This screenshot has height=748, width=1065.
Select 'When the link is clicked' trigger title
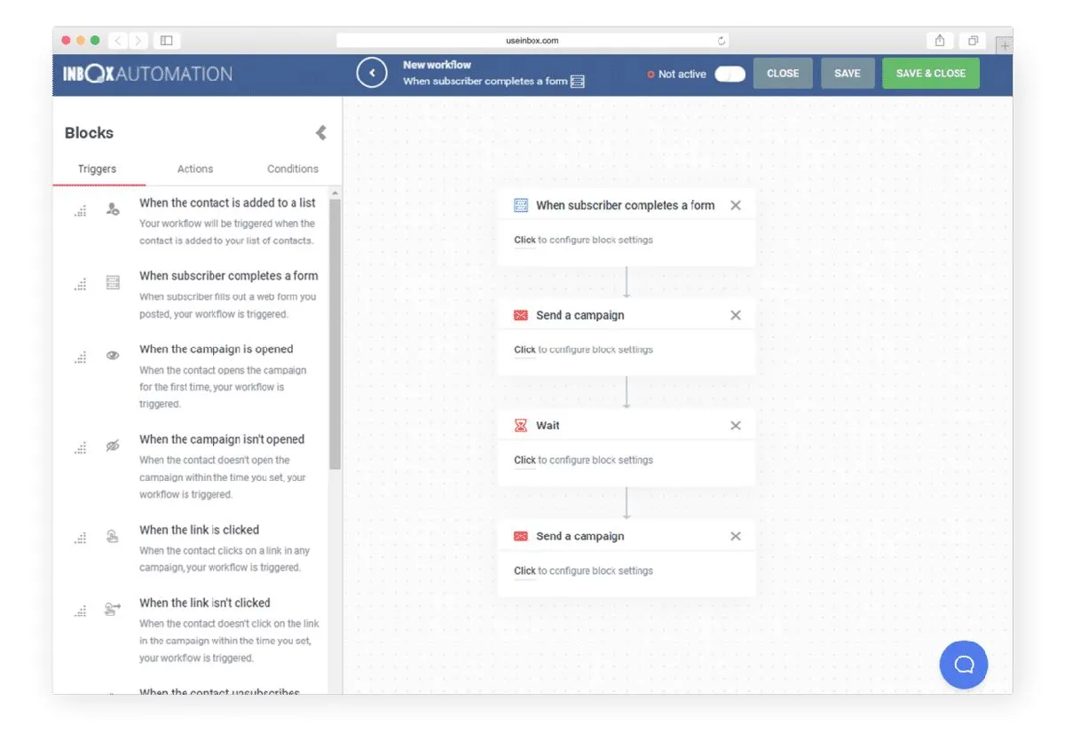click(x=199, y=530)
